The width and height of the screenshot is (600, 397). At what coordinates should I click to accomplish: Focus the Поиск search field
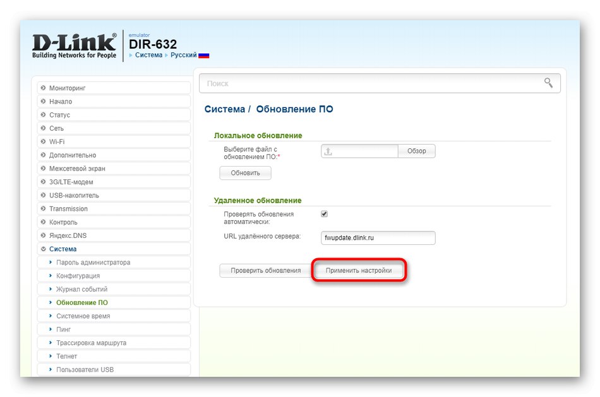(x=380, y=83)
